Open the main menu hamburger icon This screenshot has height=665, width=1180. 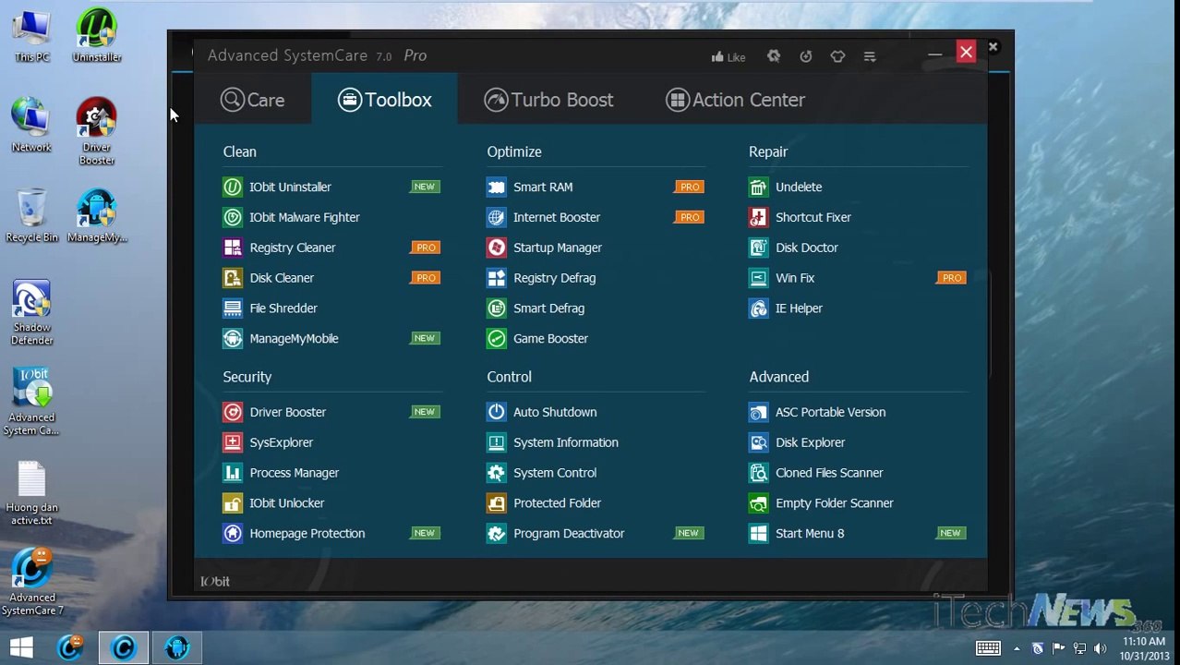tap(870, 57)
